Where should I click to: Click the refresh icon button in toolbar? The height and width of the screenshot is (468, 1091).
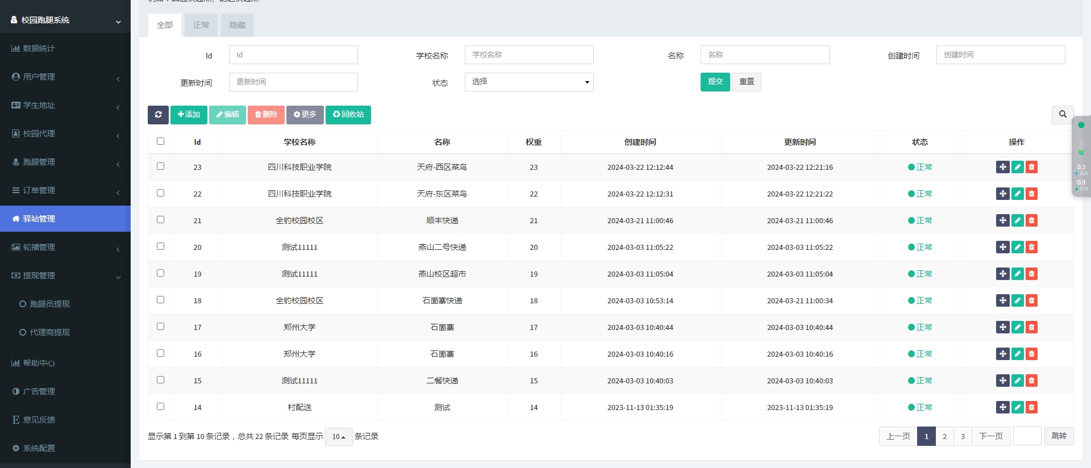click(158, 115)
